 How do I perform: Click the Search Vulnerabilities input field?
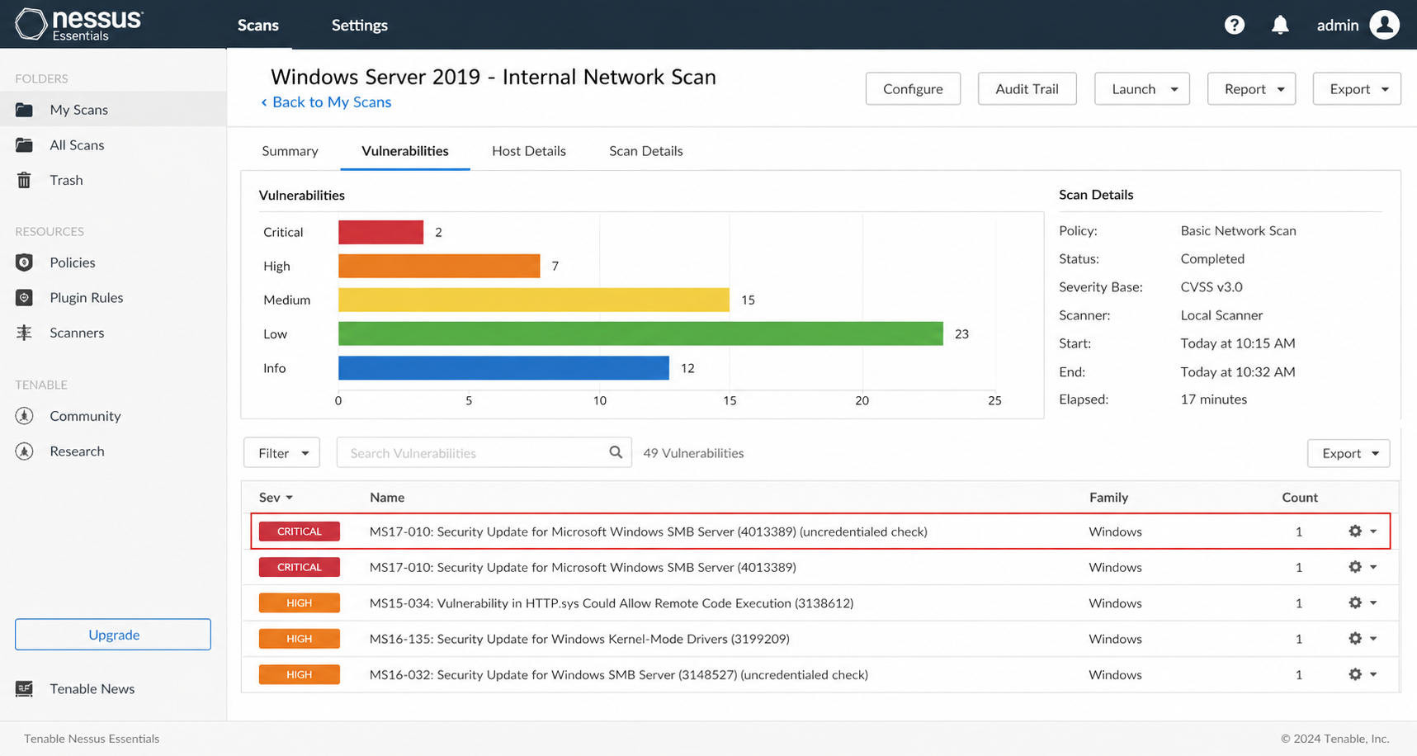pyautogui.click(x=484, y=453)
